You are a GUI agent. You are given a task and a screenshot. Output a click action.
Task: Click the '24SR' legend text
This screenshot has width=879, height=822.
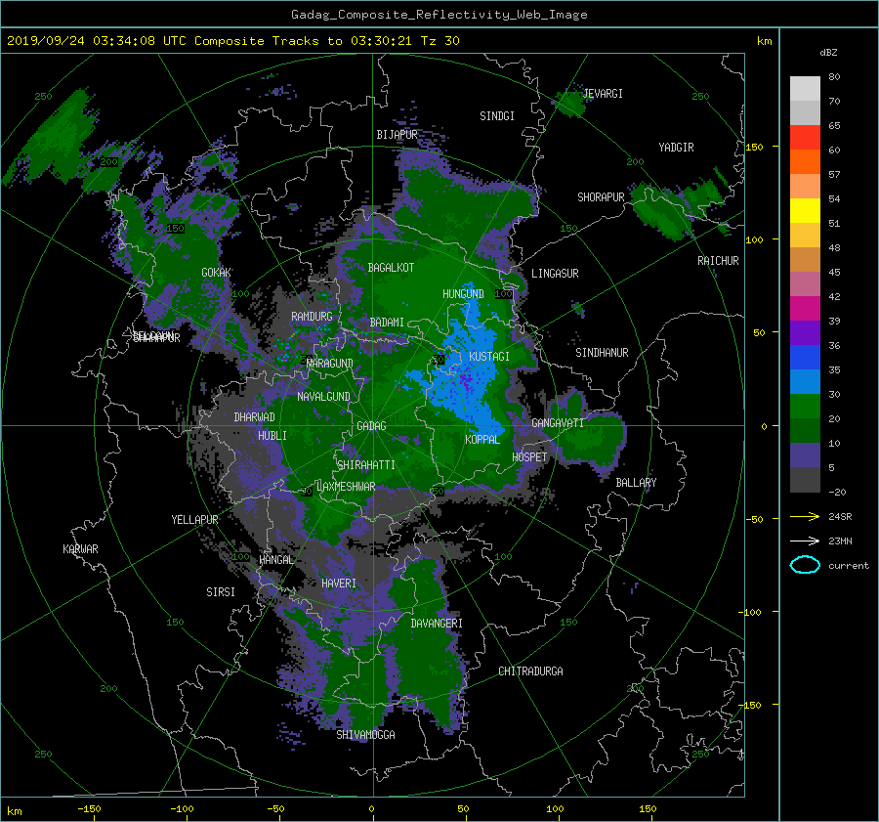pyautogui.click(x=840, y=517)
